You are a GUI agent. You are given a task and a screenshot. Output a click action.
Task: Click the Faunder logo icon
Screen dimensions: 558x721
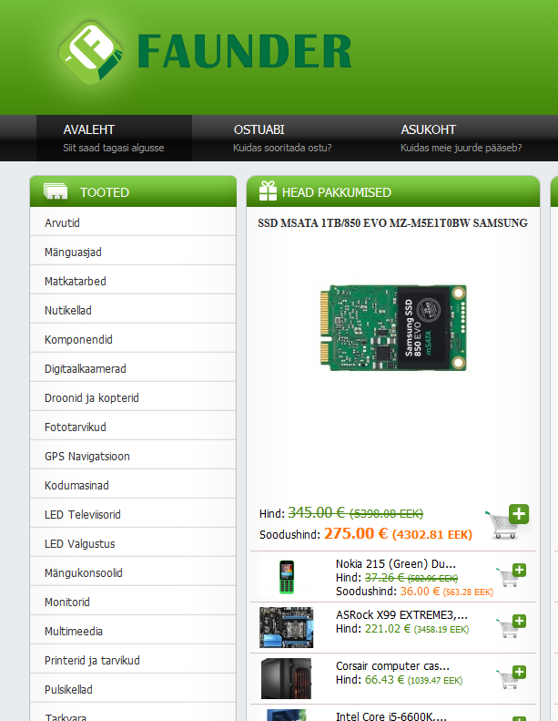pos(91,53)
